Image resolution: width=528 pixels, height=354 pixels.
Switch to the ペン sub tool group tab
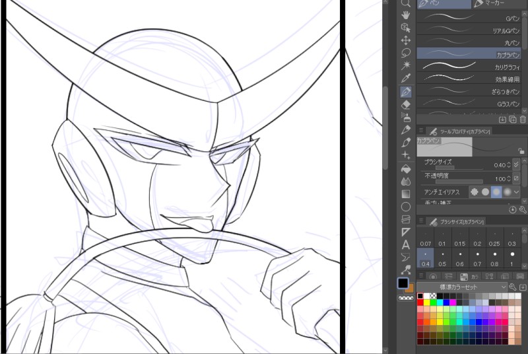444,3
